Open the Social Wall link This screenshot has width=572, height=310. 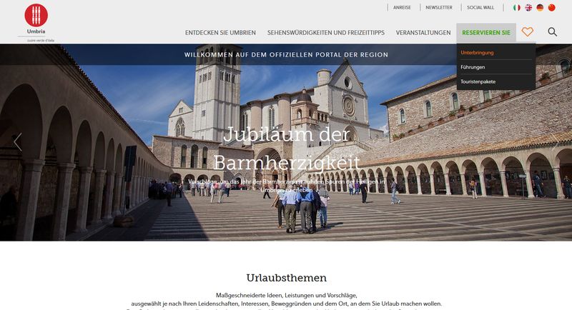[480, 7]
